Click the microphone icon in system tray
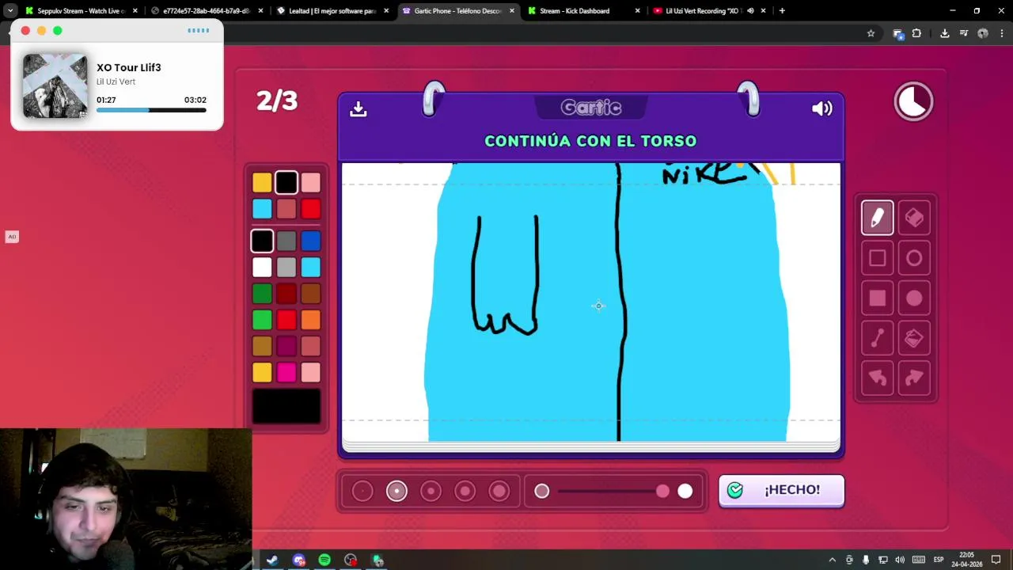 coord(866,560)
